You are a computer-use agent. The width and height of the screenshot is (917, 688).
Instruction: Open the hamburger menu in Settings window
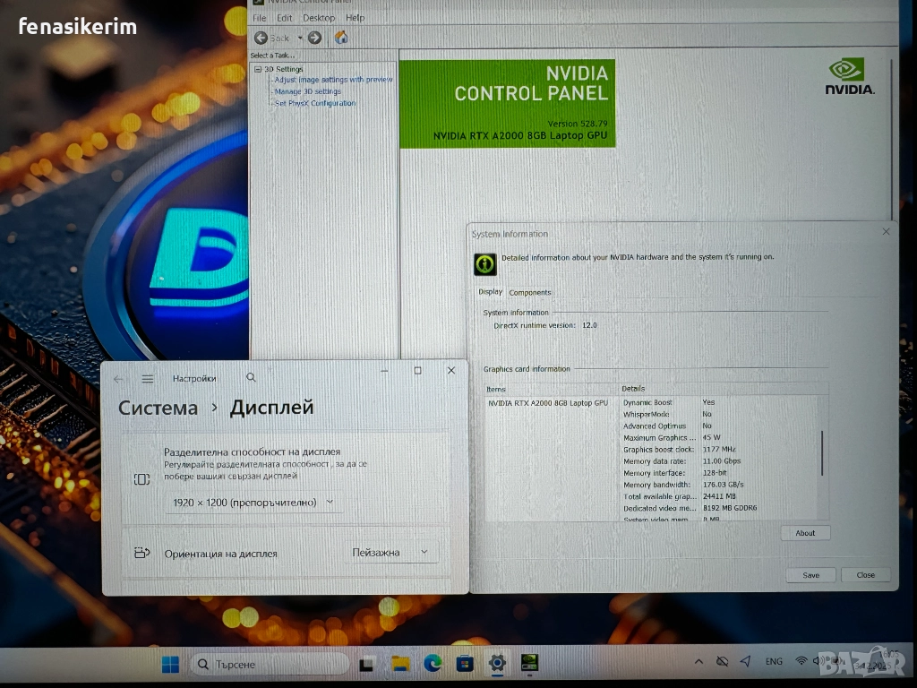tap(148, 379)
